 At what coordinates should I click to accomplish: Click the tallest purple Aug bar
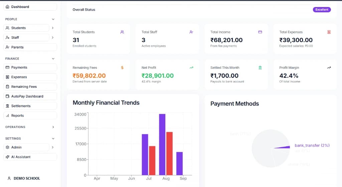tap(162, 144)
